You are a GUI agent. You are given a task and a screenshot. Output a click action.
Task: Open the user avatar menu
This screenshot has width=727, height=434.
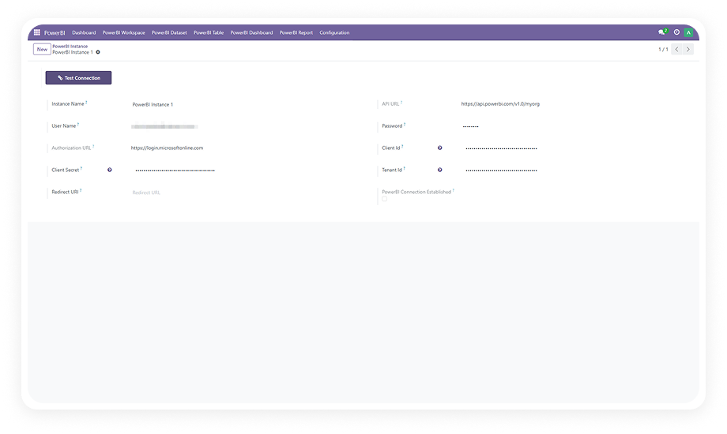pos(688,32)
